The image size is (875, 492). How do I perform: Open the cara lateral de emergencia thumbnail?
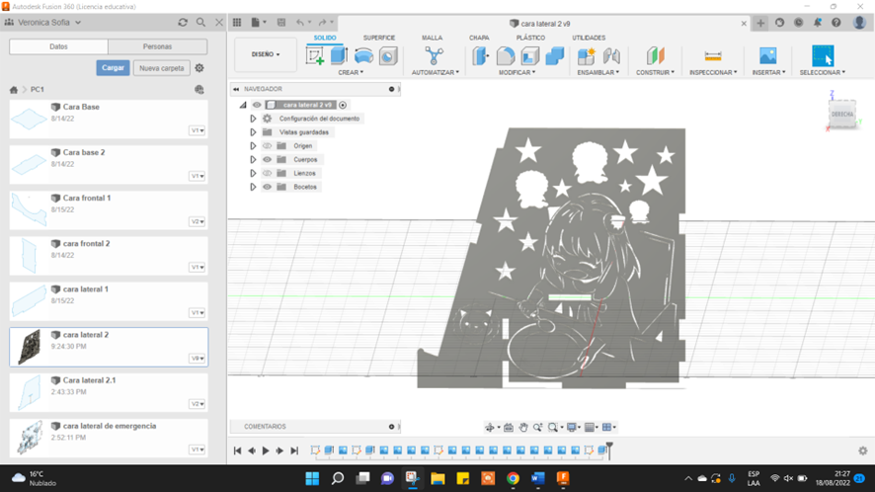(30, 438)
